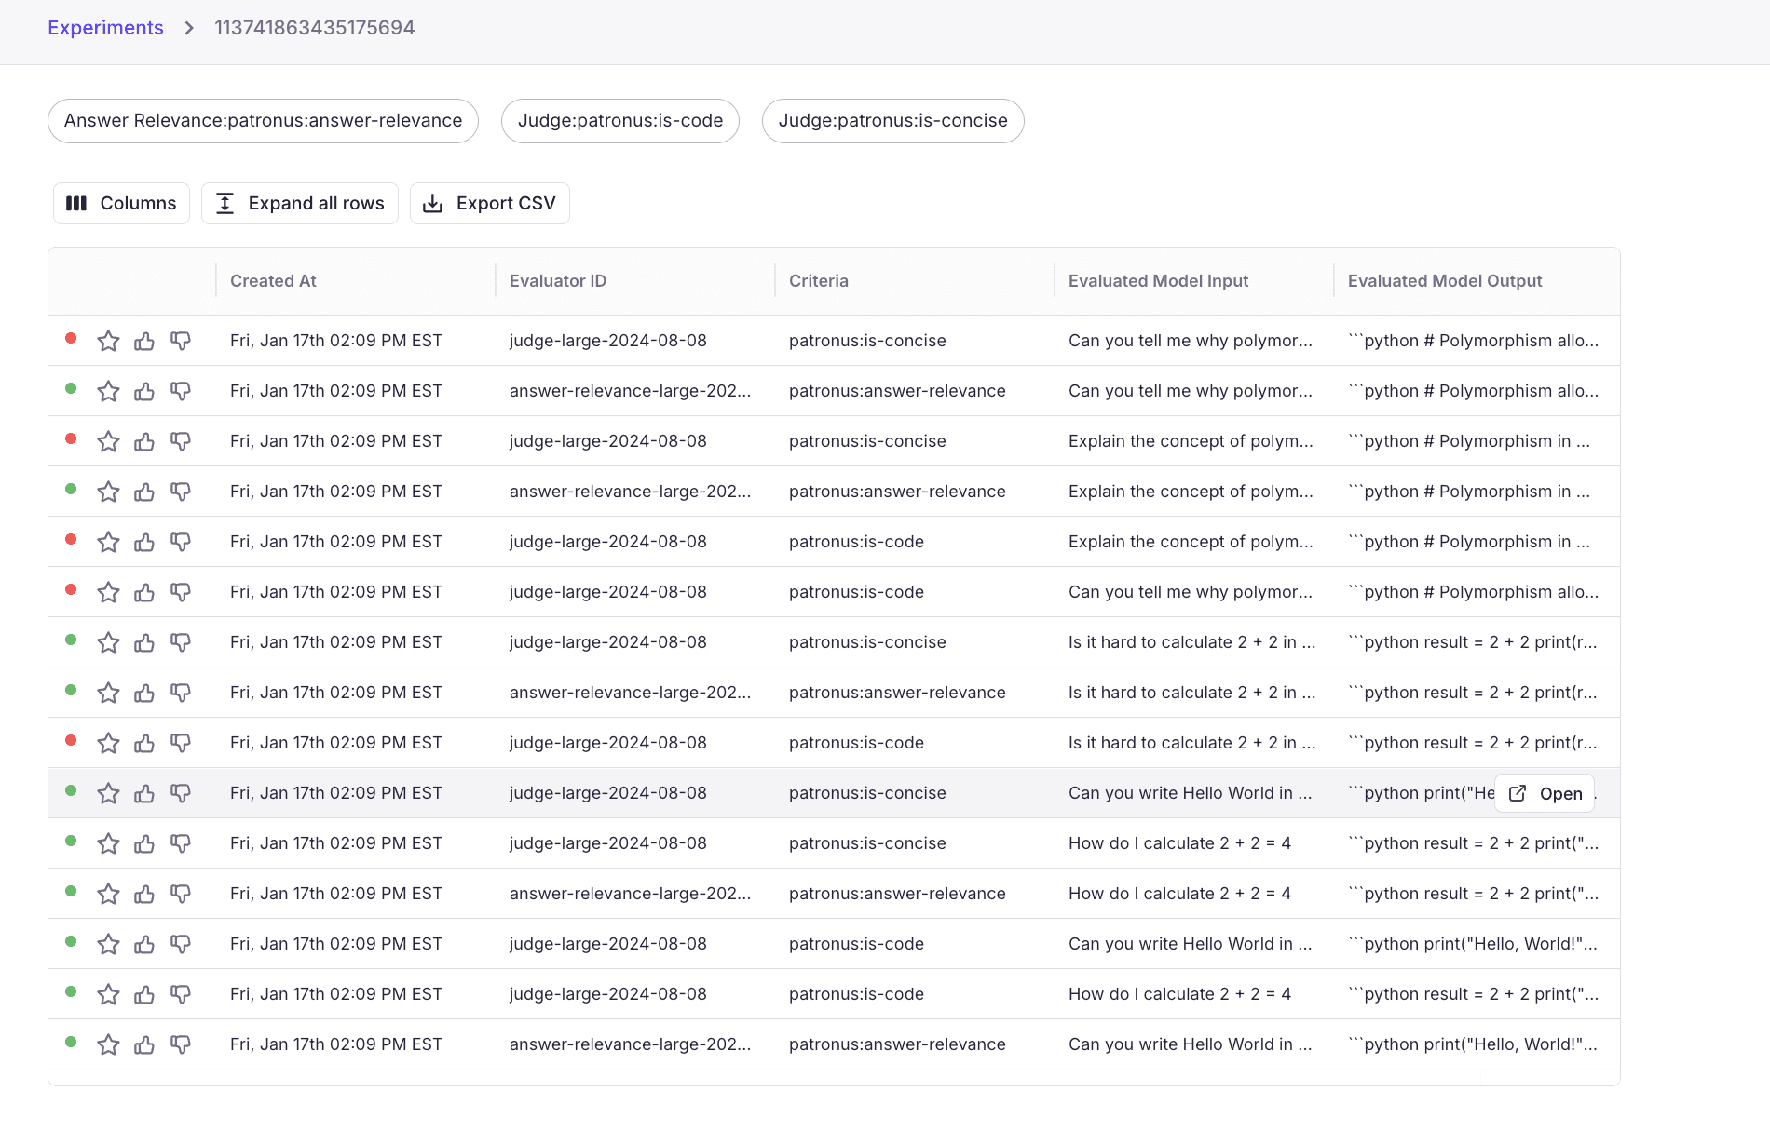Screen dimensions: 1770x1132
Task: Click 'How do I calculate 2 + 2 = 4' in is-code row
Action: click(1179, 994)
